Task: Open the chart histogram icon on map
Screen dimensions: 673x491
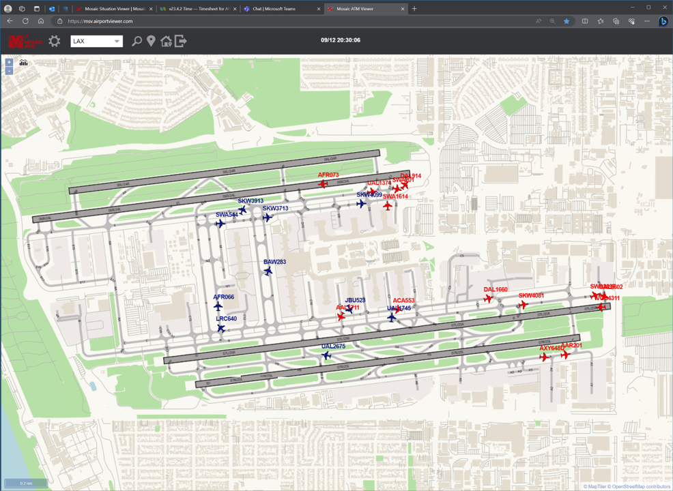Action: 24,63
